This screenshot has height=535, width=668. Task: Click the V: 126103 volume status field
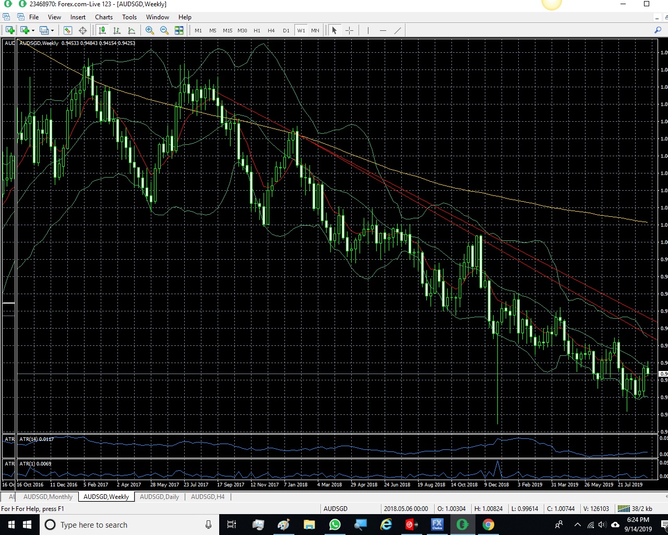596,509
